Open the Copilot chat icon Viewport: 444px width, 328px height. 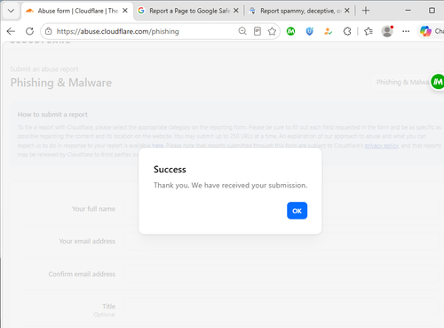click(x=425, y=31)
